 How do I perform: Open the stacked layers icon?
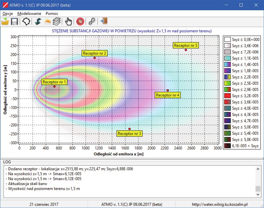pyautogui.click(x=57, y=22)
